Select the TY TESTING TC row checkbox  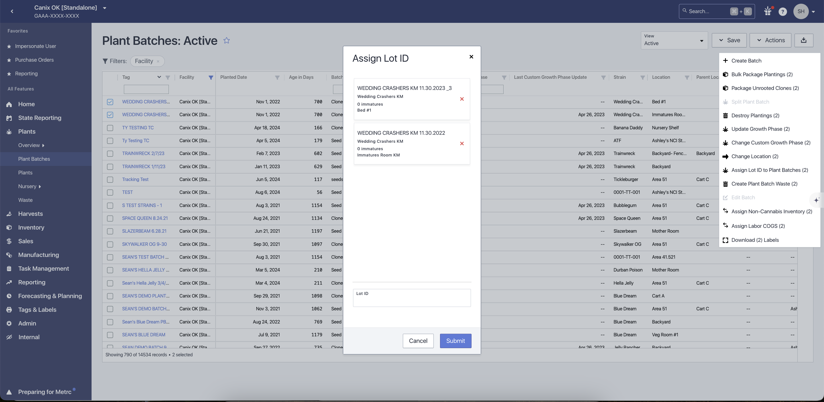(110, 128)
